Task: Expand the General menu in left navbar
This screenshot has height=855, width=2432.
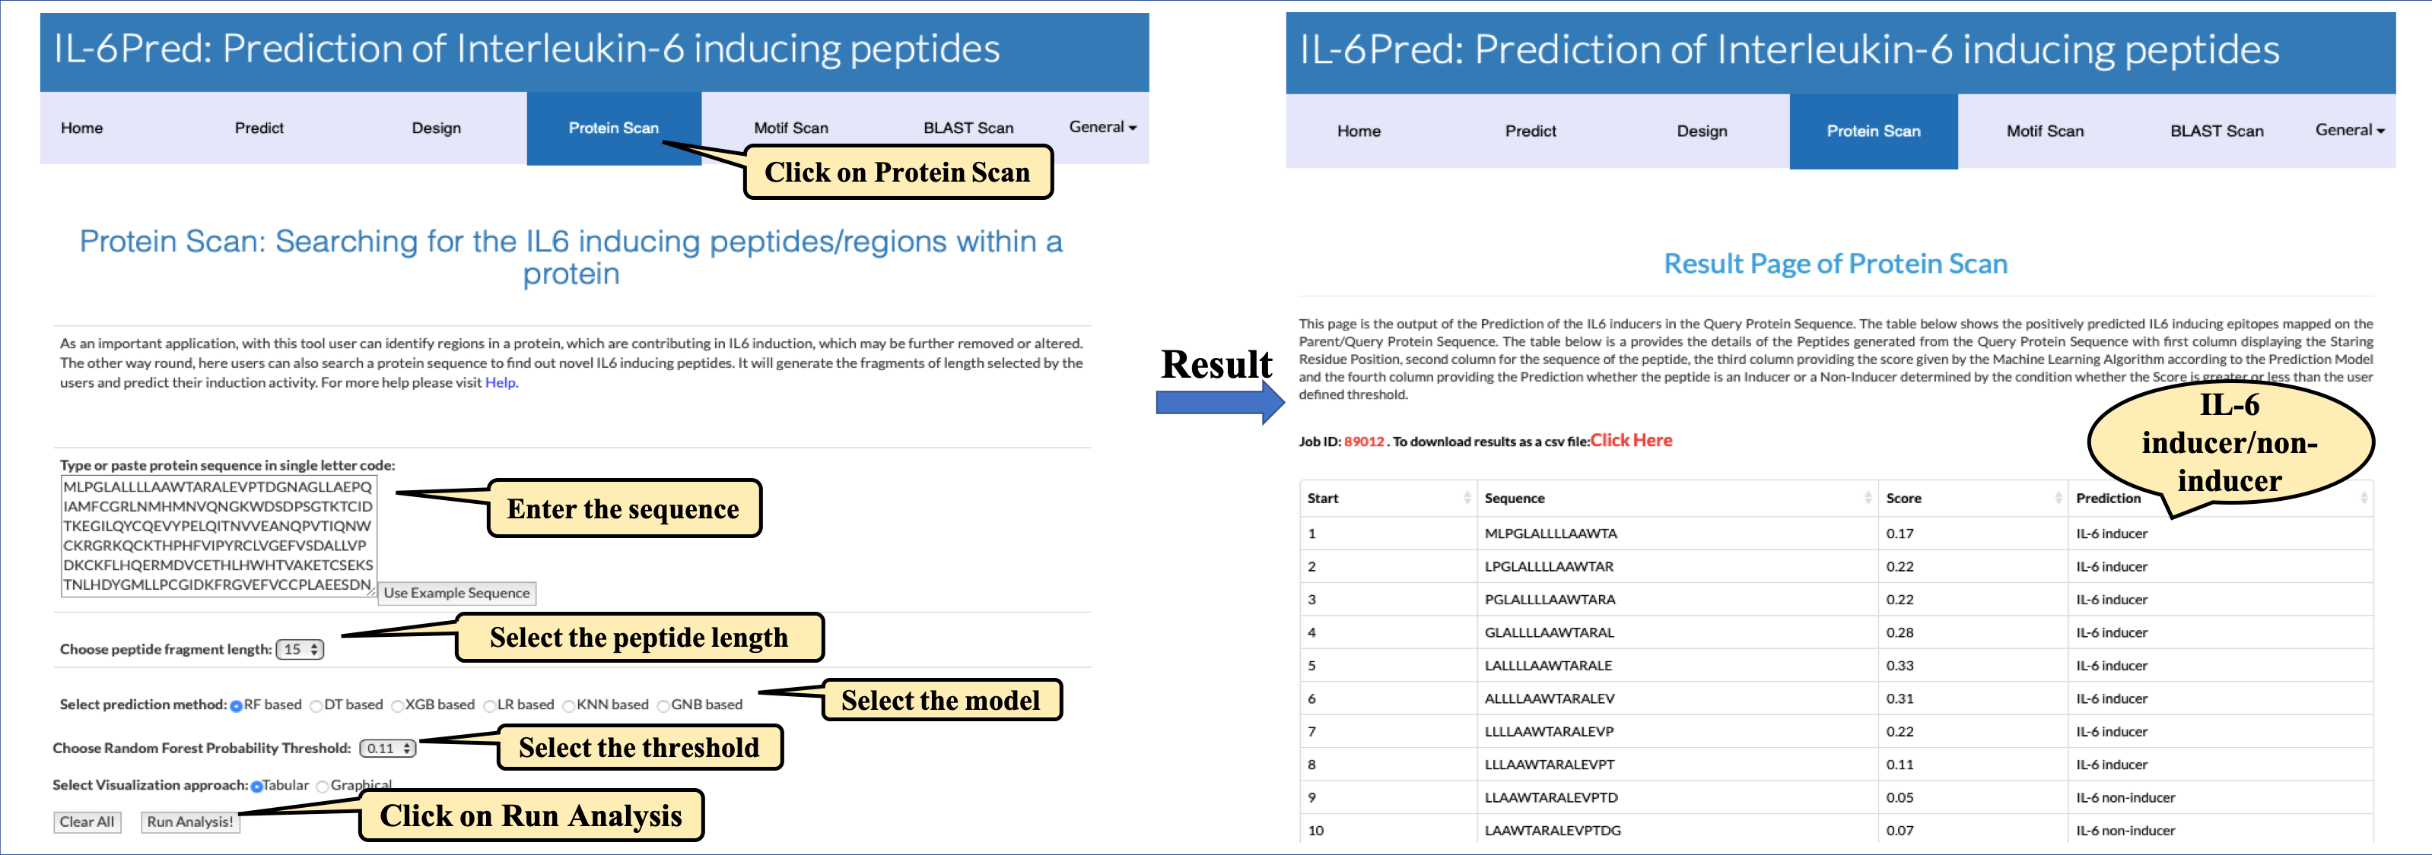Action: pos(1102,128)
